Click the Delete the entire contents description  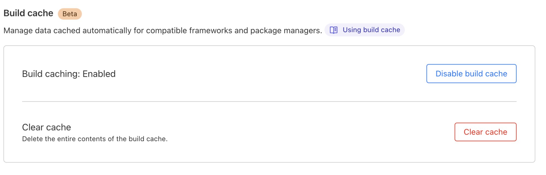(x=95, y=139)
